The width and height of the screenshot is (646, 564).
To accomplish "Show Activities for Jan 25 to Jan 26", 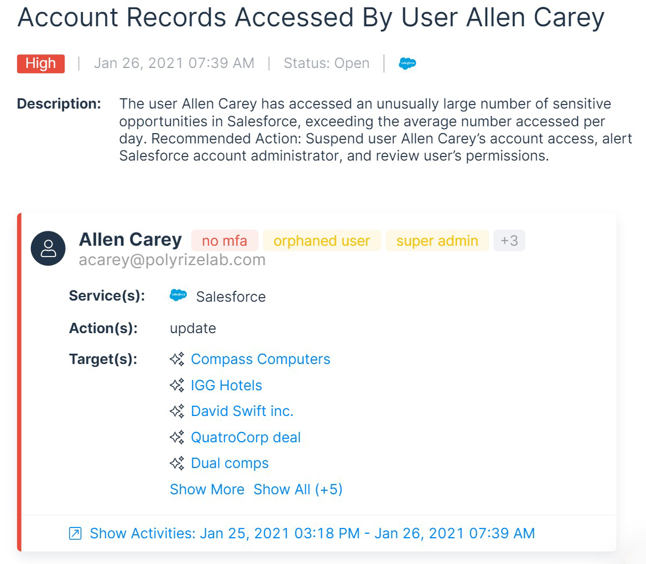I will [x=312, y=533].
